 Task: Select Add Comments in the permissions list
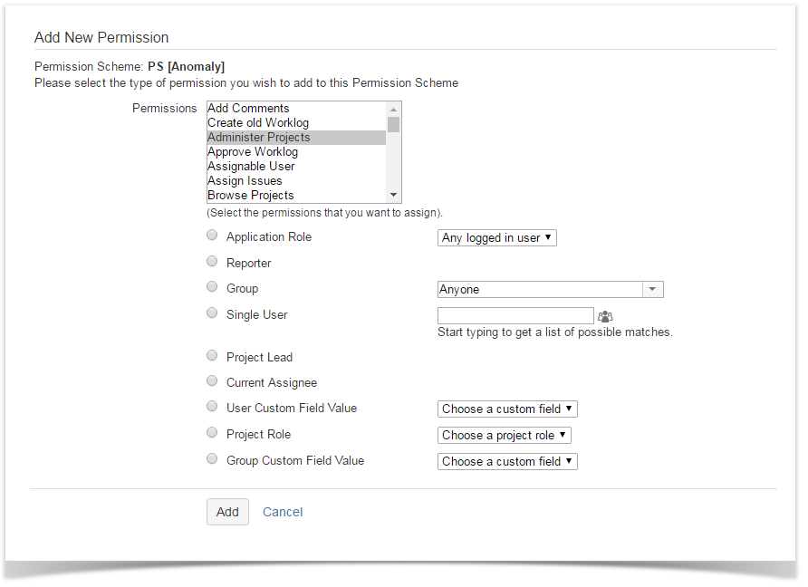249,109
